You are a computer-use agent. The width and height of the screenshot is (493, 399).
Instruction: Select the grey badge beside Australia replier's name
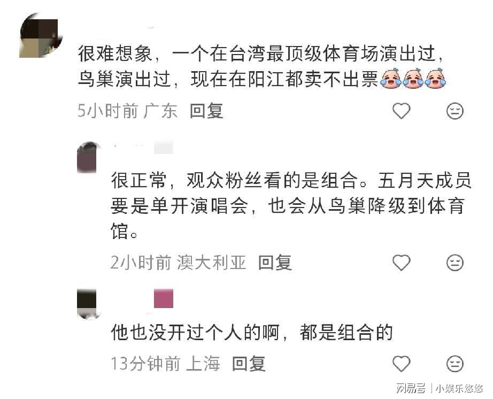(164, 148)
